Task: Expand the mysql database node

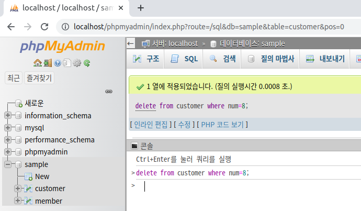Action: [x=8, y=127]
